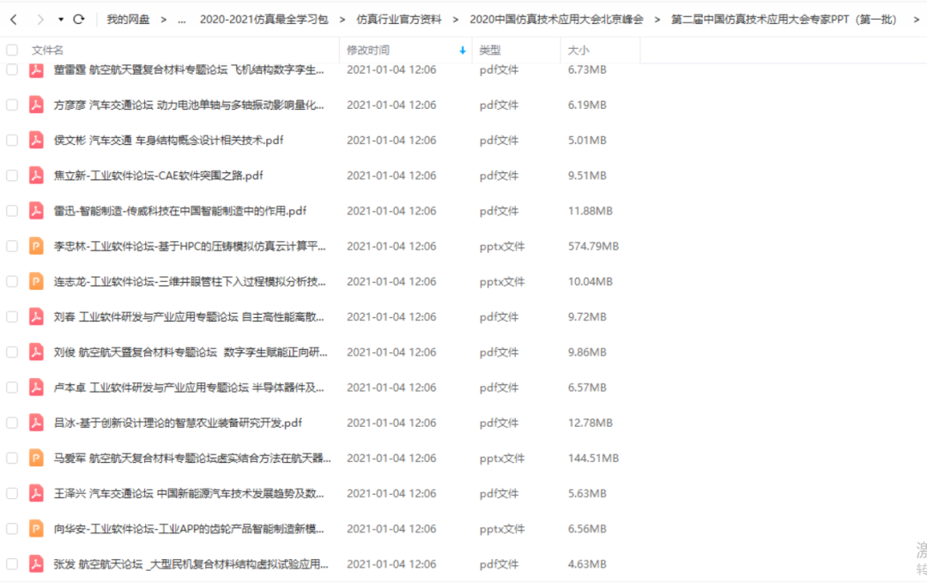927x583 pixels.
Task: Click PDF icon of 苗雷霆 file
Action: pyautogui.click(x=36, y=69)
